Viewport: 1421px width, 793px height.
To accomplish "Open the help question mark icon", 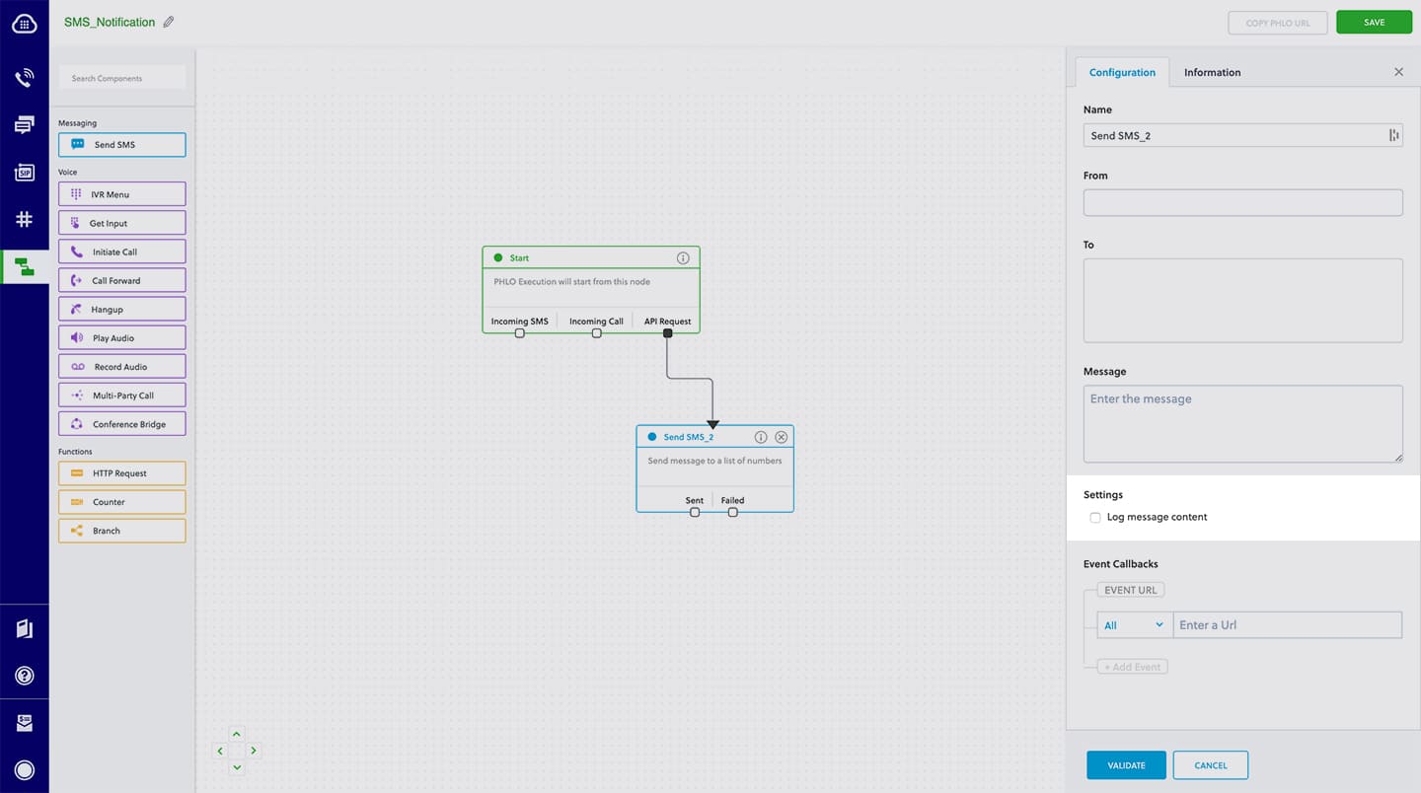I will 25,676.
